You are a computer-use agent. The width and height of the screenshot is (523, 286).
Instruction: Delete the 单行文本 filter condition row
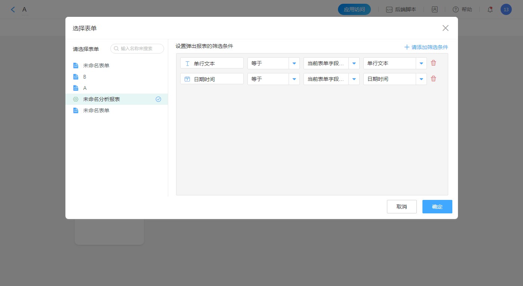point(433,63)
